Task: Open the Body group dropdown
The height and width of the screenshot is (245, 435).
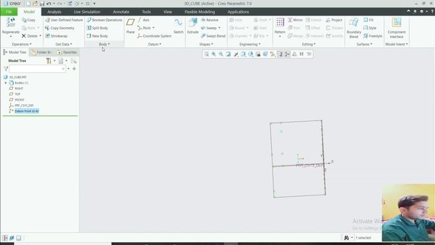Action: [104, 44]
